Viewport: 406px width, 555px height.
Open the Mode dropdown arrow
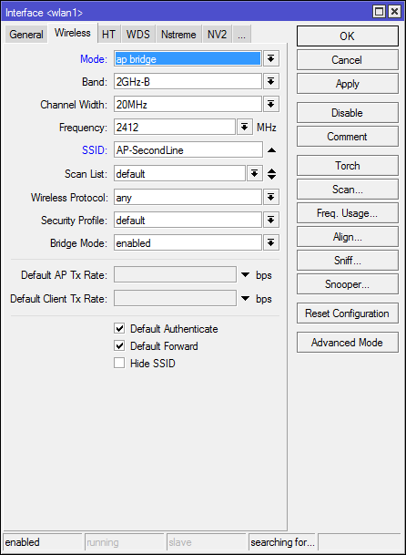[271, 58]
